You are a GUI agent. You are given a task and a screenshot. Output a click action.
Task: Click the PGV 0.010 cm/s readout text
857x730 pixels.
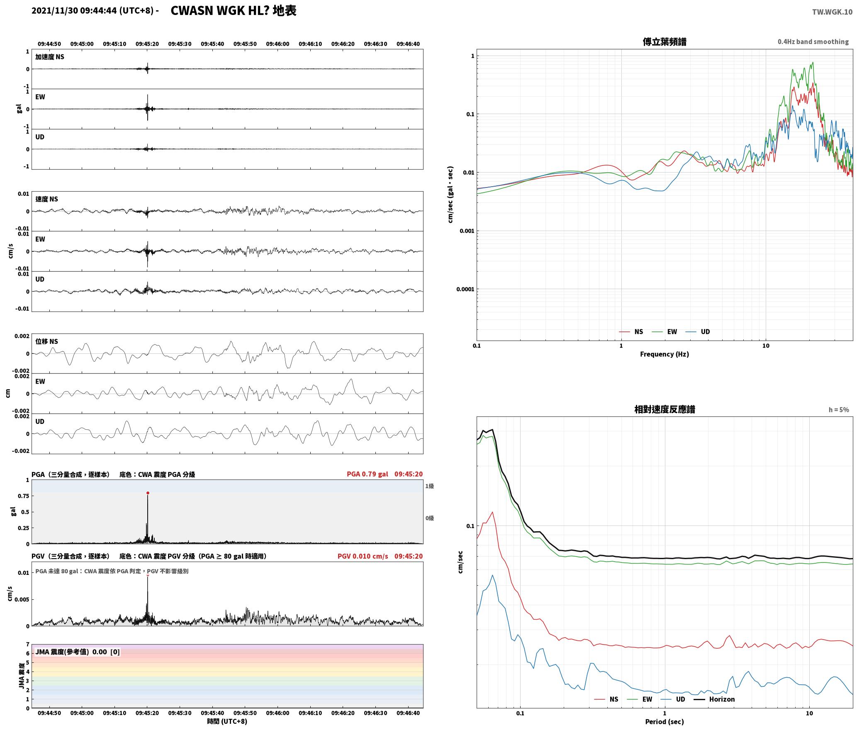click(x=363, y=556)
